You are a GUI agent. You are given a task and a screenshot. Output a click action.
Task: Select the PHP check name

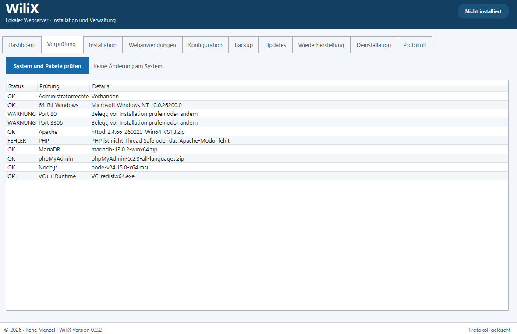click(43, 140)
